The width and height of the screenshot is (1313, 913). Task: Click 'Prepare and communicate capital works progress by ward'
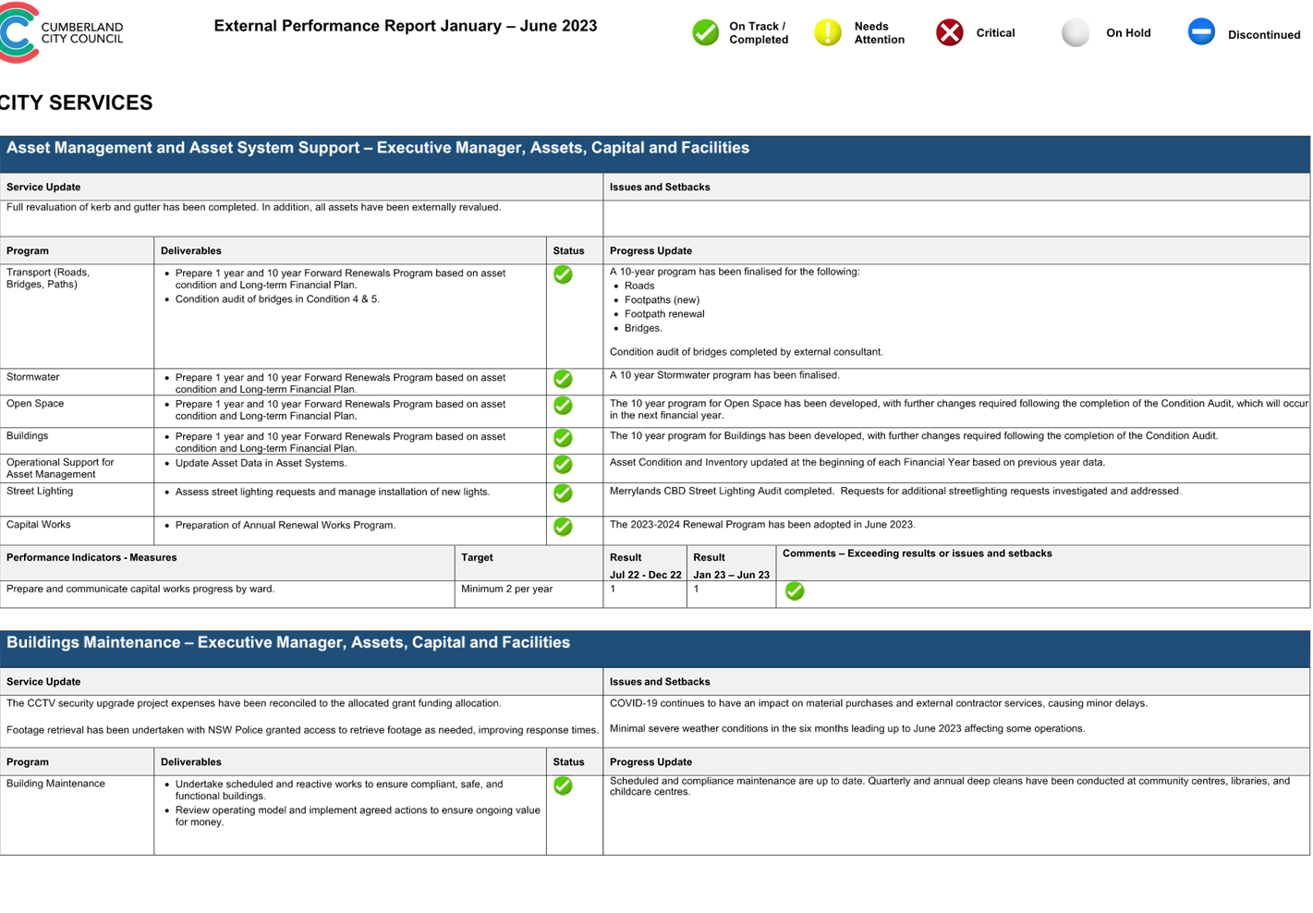140,589
